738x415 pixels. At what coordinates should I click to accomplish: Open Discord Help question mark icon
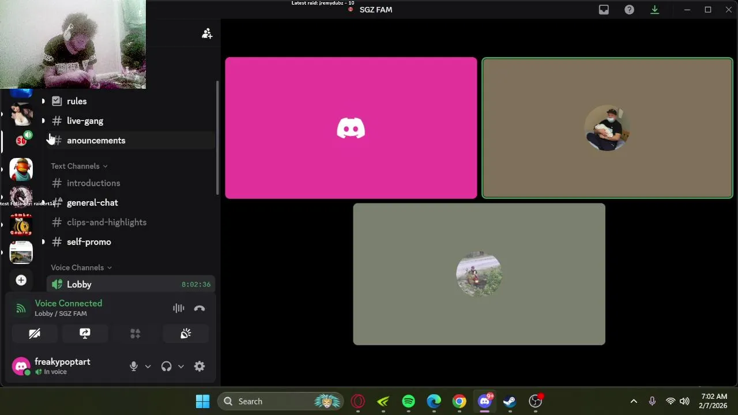tap(629, 10)
